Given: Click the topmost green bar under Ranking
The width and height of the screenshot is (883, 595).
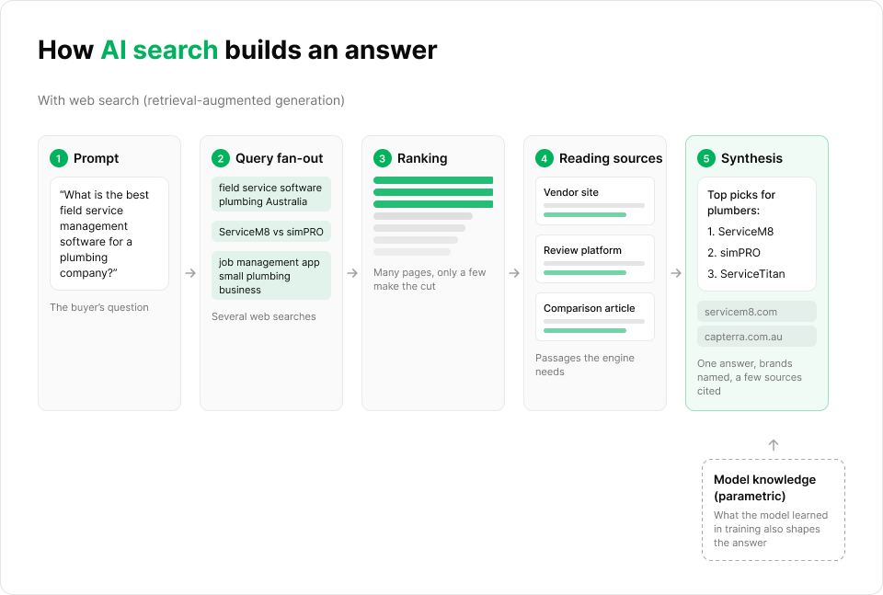Looking at the screenshot, I should coord(433,180).
